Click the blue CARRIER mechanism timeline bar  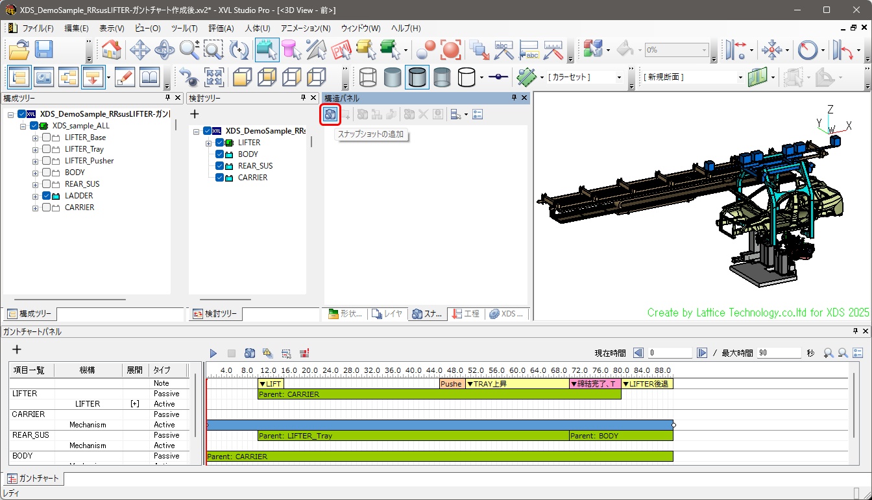pyautogui.click(x=439, y=425)
